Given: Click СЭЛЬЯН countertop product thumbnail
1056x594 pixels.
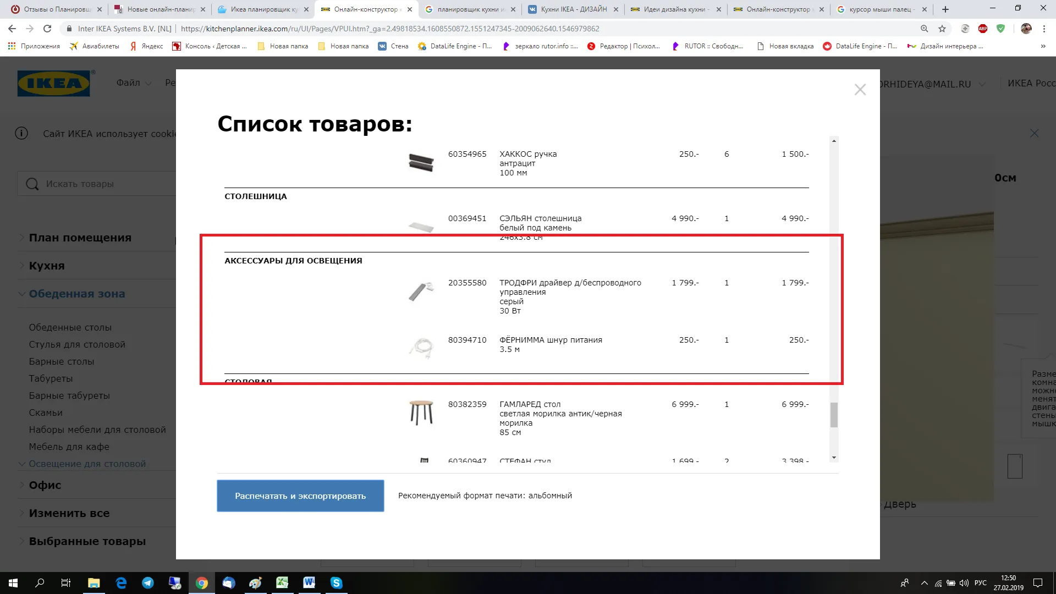Looking at the screenshot, I should (x=421, y=226).
